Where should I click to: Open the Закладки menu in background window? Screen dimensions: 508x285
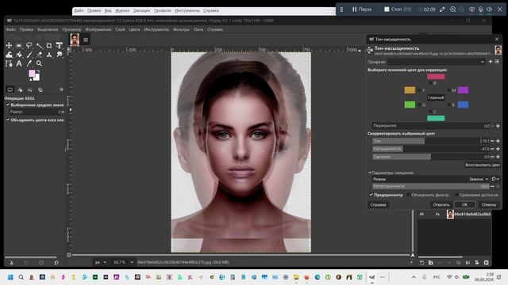[141, 10]
